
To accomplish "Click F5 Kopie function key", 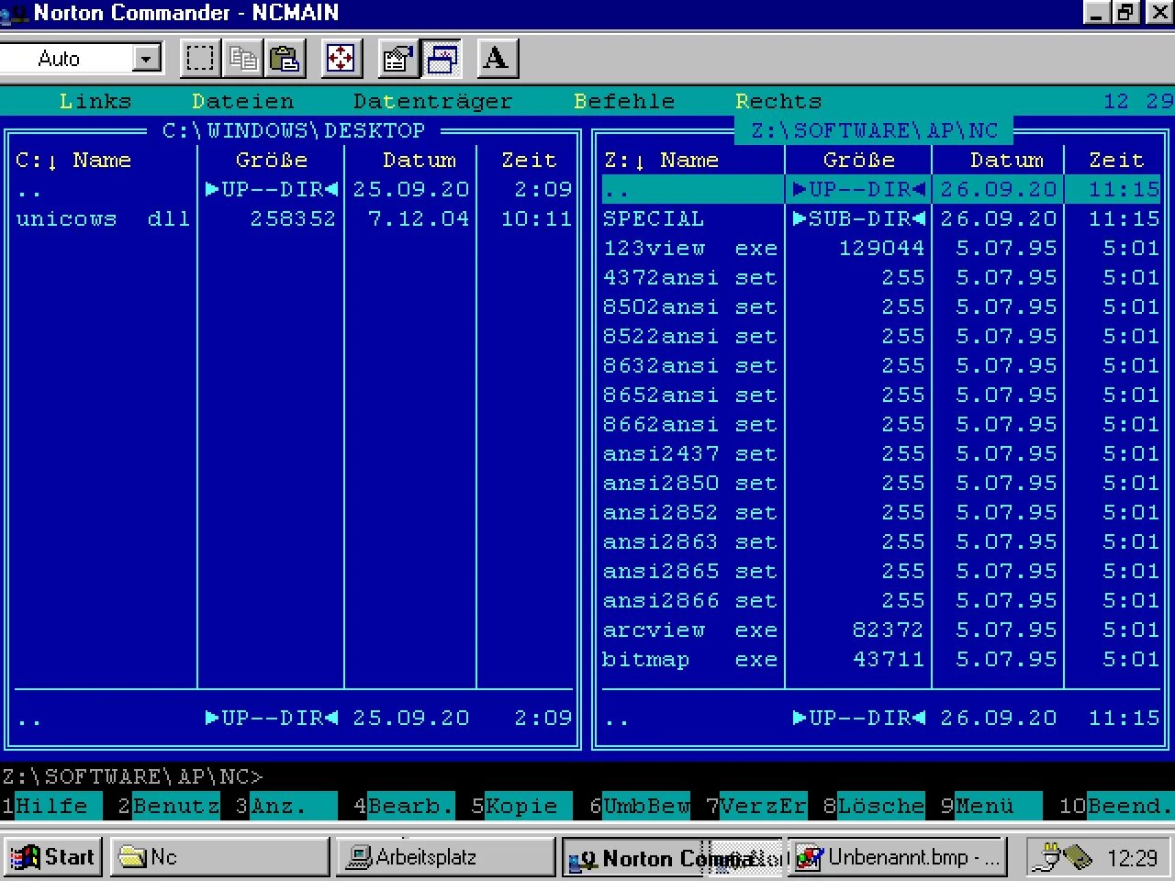I will 521,806.
